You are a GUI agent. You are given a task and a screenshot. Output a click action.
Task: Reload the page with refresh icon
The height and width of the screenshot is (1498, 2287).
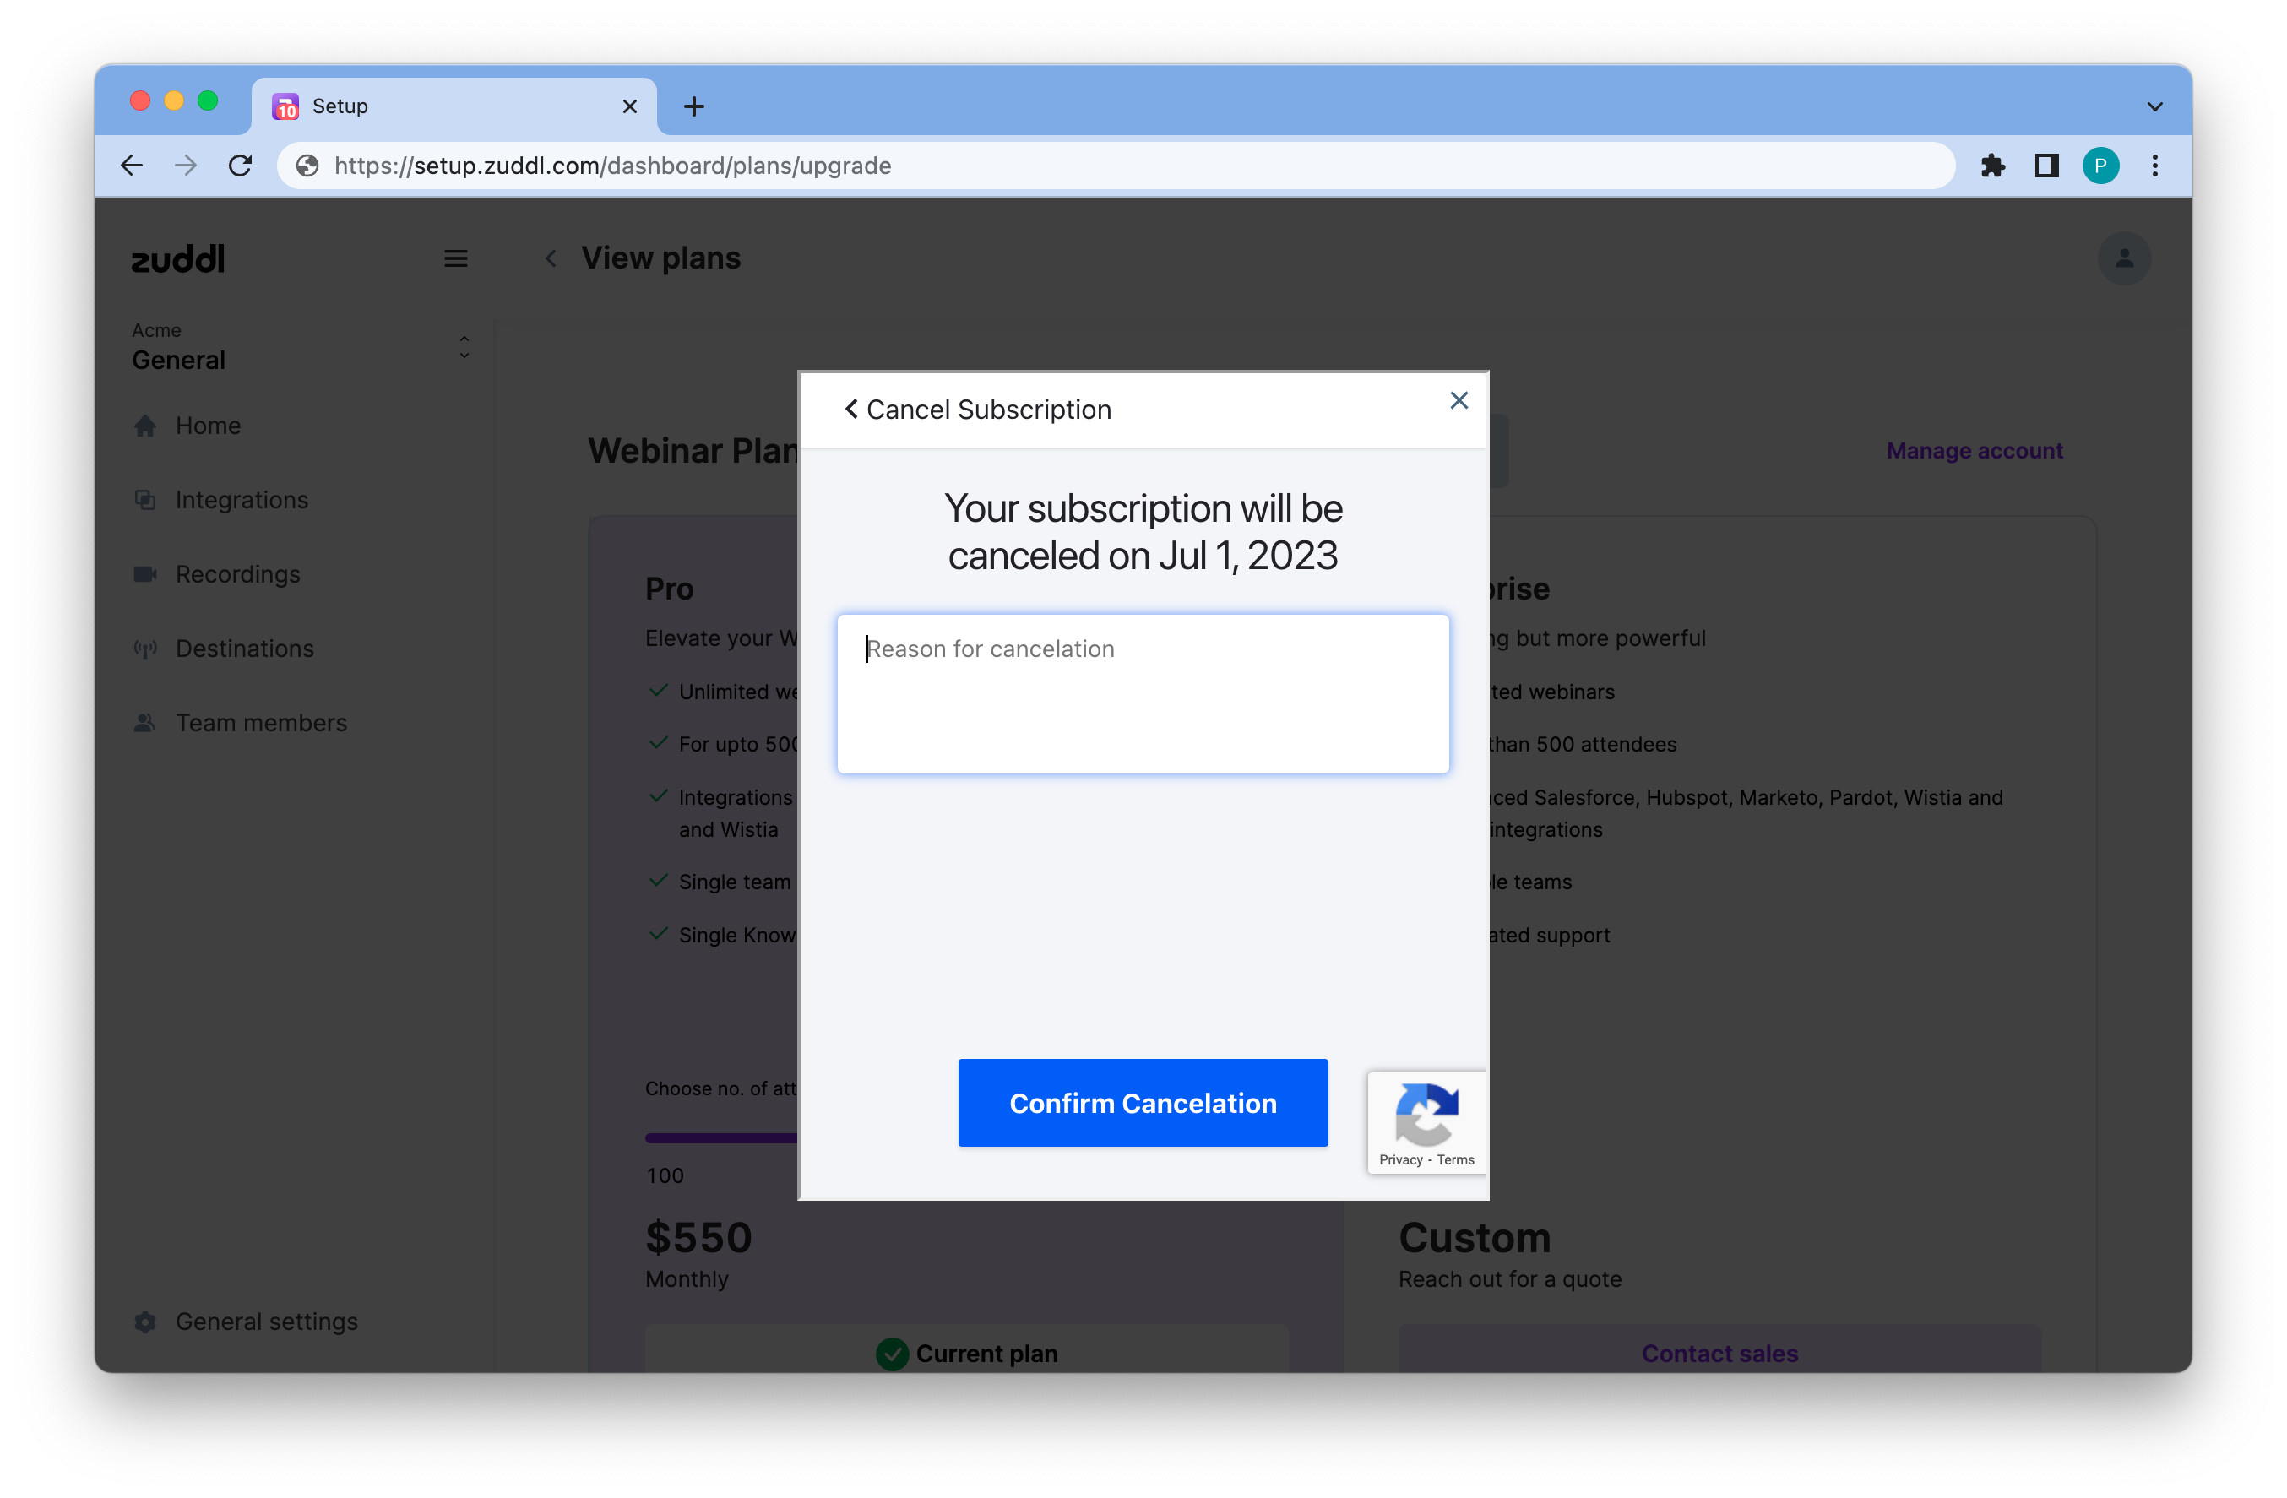pos(240,166)
